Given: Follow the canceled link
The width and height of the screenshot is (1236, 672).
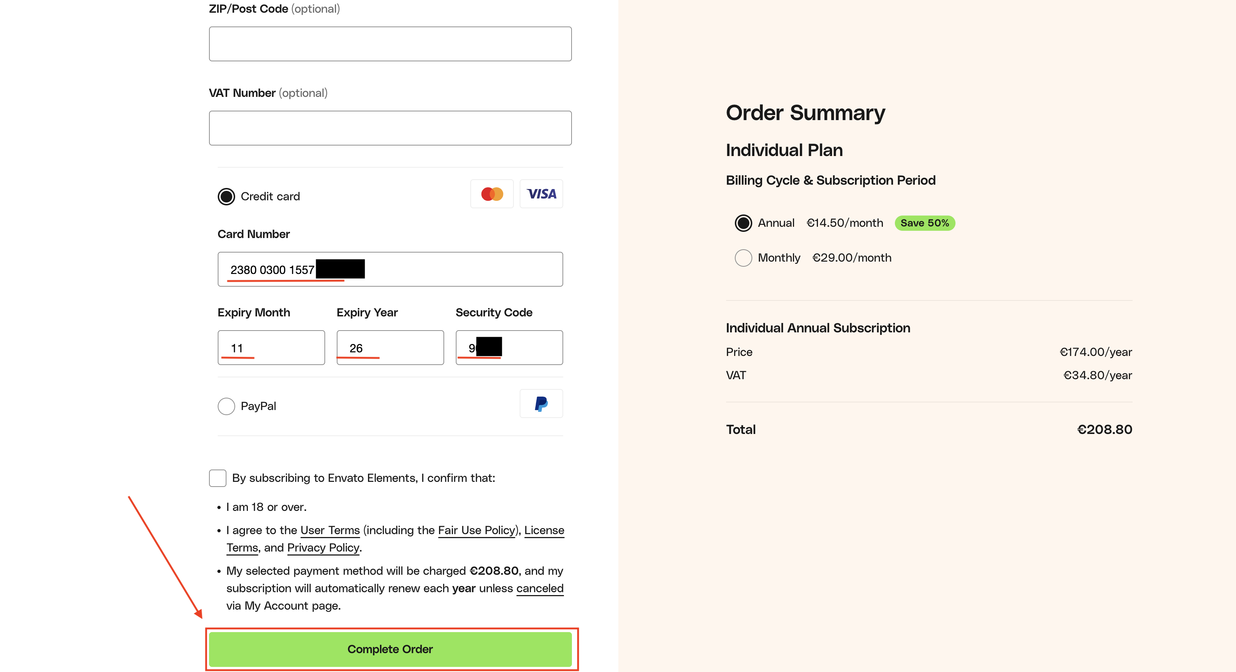Looking at the screenshot, I should [x=539, y=588].
